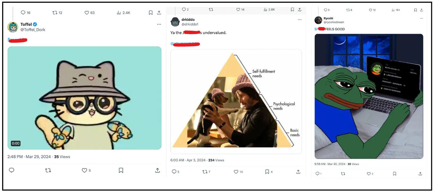Screen dimensions: 435x193
Task: Bookmark the Toffel cat tweet
Action: pyautogui.click(x=121, y=170)
